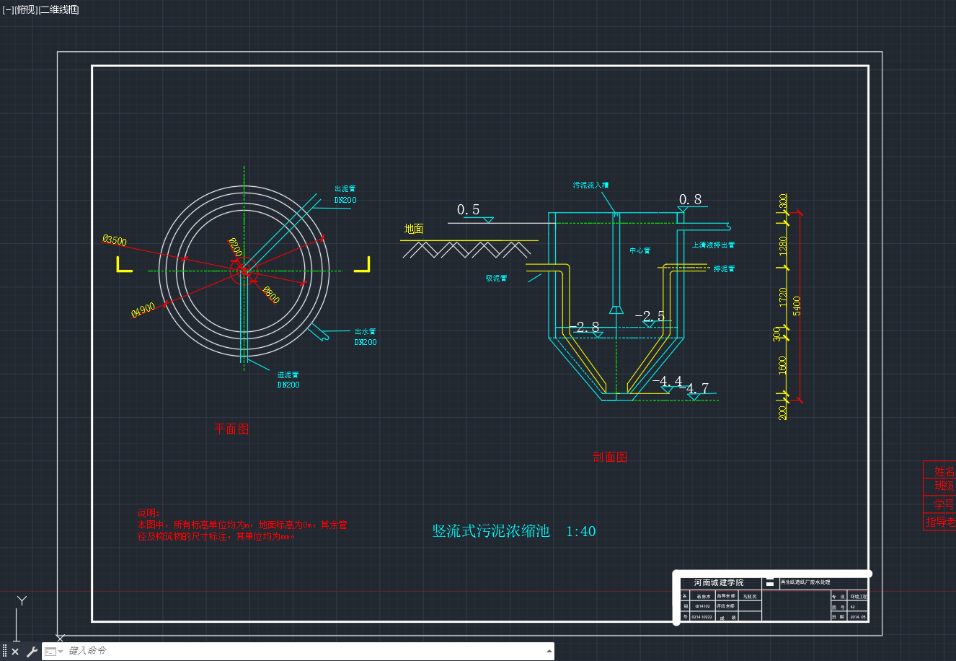Select the DN200 text under 出水管

coord(366,342)
